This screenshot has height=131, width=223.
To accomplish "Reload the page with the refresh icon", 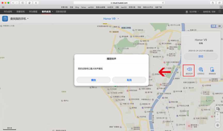I will [163, 3].
